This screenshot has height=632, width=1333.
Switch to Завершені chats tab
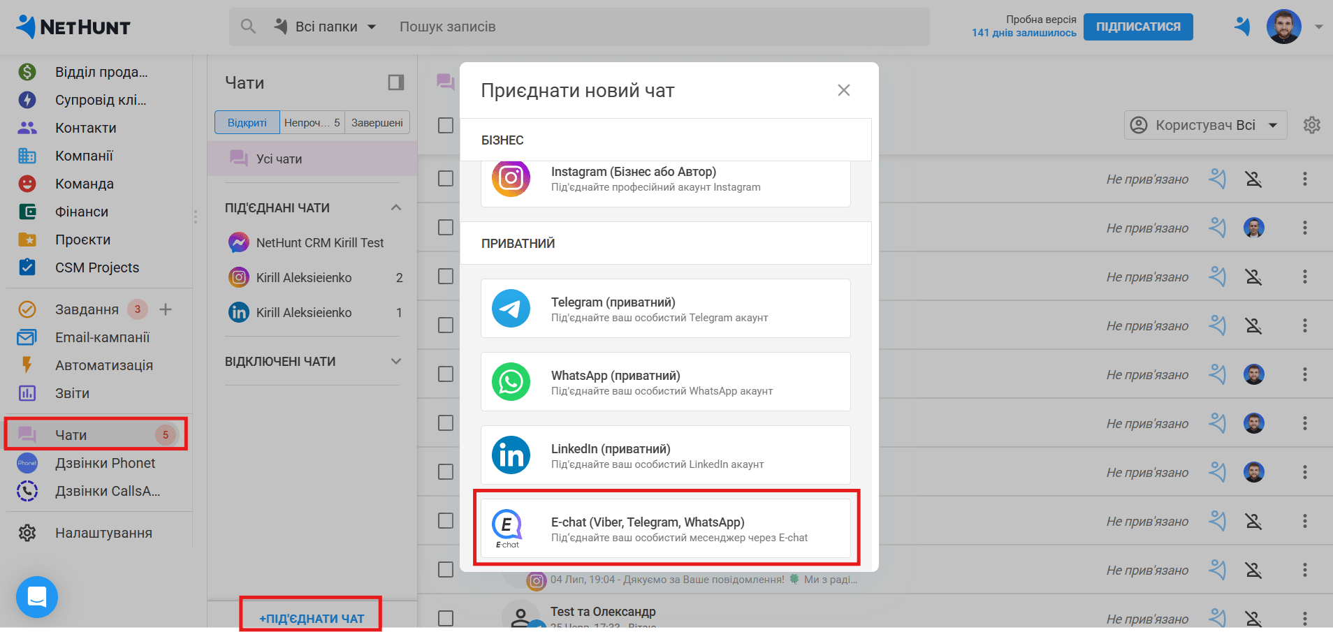pyautogui.click(x=377, y=122)
